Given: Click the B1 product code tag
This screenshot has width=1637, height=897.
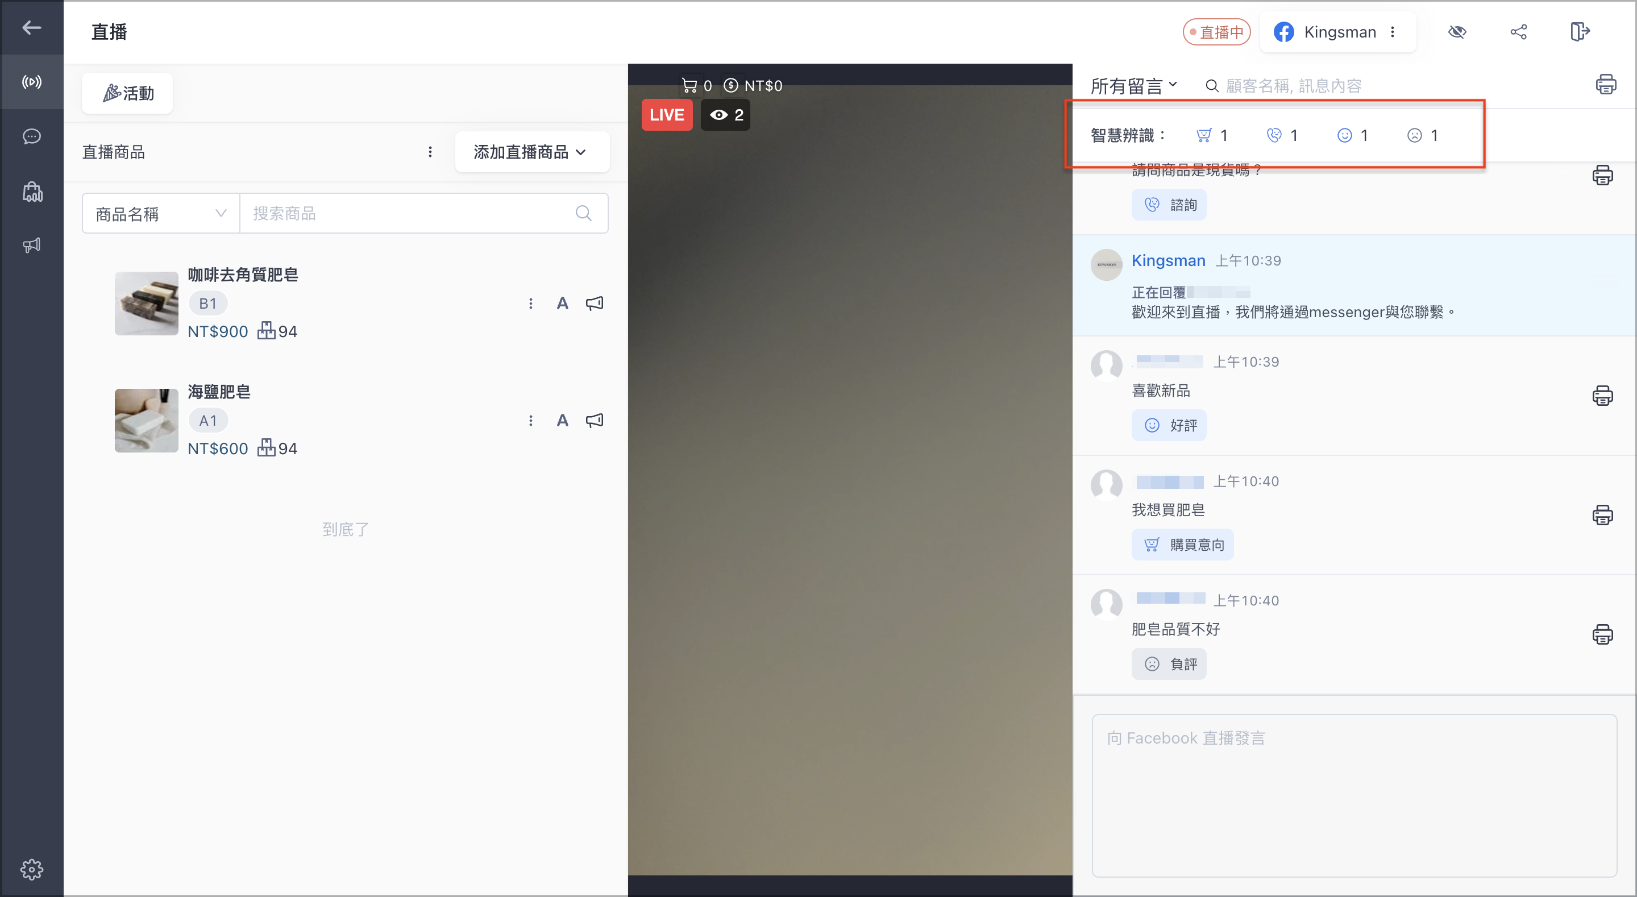Looking at the screenshot, I should pos(208,304).
